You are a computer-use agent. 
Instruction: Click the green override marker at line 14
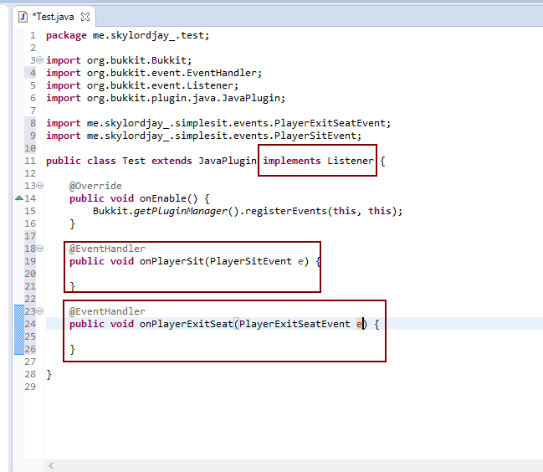pyautogui.click(x=19, y=198)
